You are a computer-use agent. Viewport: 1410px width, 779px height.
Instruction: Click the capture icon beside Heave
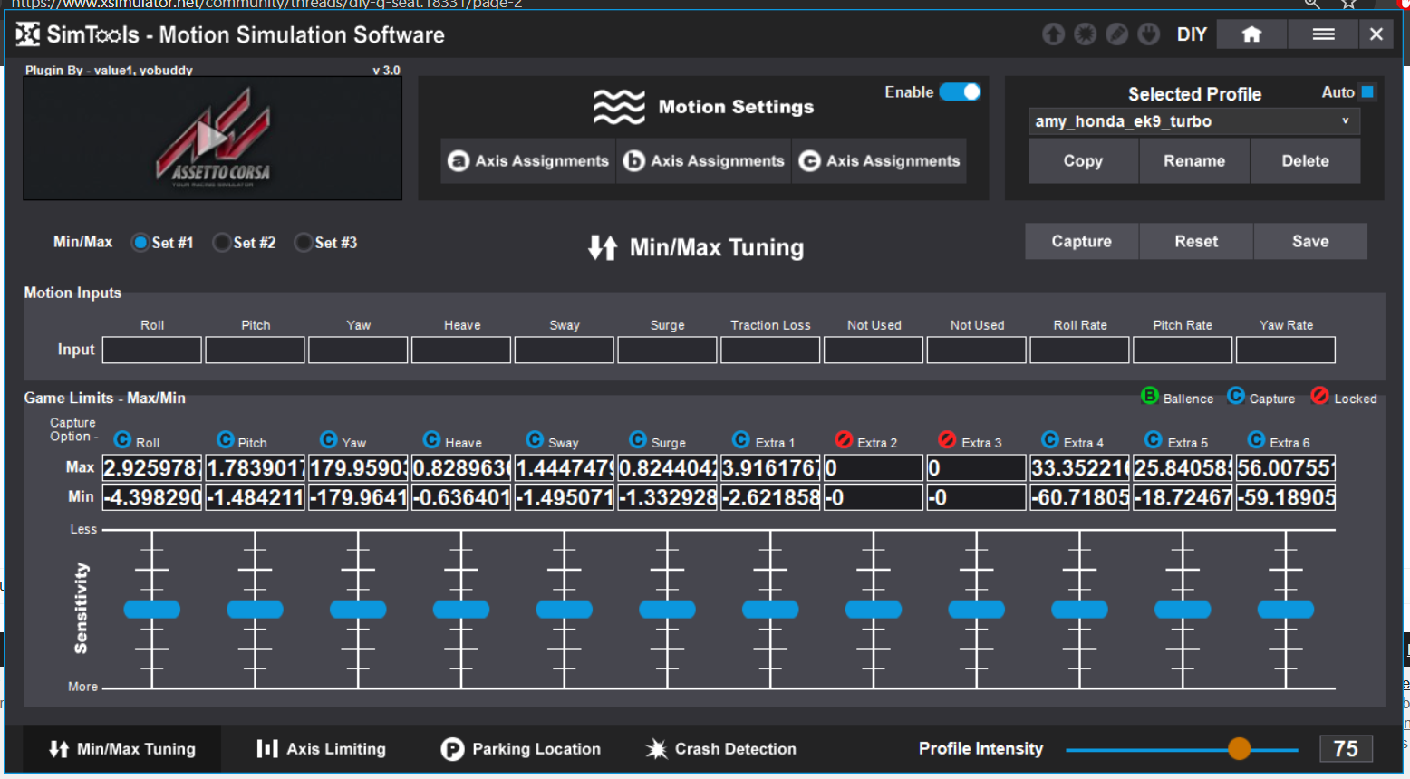(x=432, y=440)
